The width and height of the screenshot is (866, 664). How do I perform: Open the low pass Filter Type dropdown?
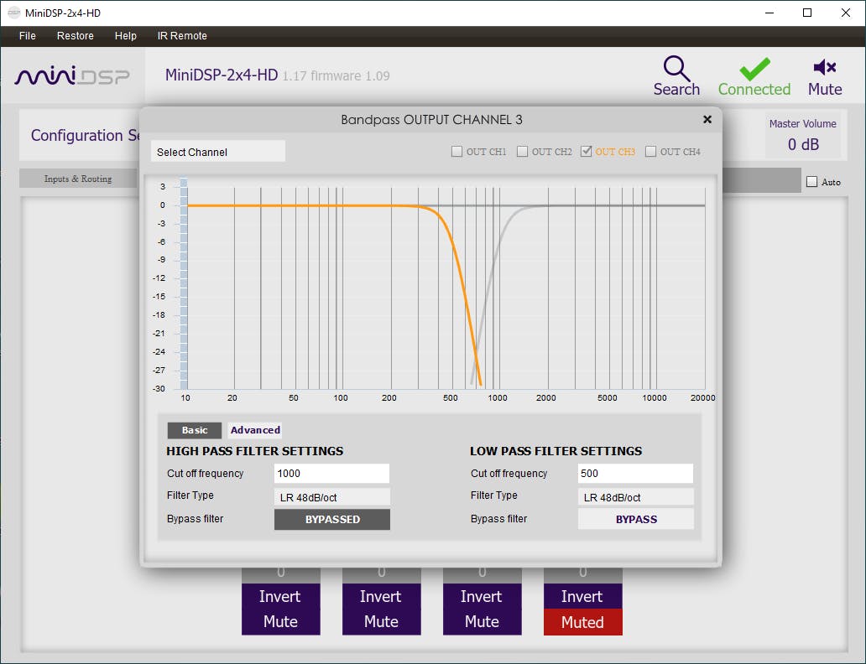(636, 497)
